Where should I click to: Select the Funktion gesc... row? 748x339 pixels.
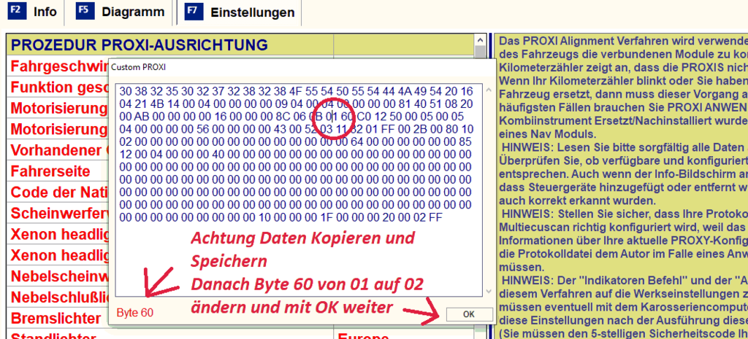(x=58, y=87)
